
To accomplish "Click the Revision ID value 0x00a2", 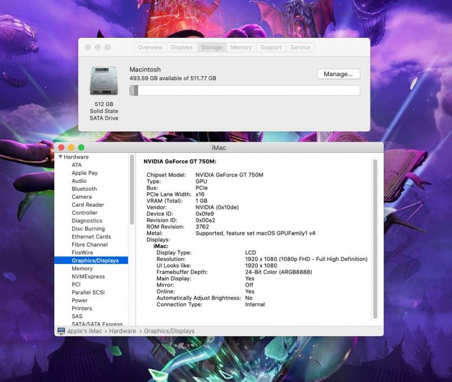I will coord(205,220).
